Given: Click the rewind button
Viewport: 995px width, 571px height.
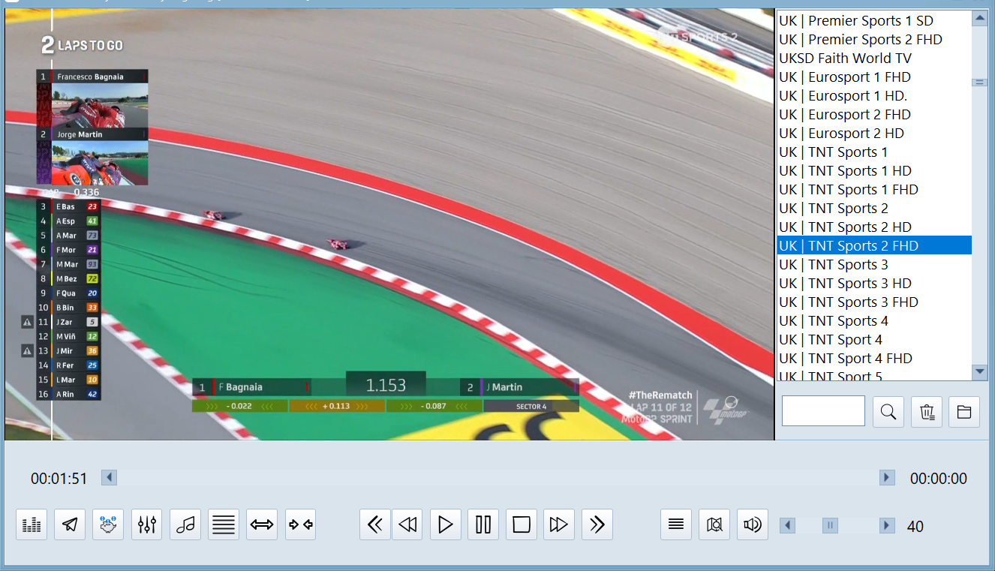Looking at the screenshot, I should coord(407,524).
